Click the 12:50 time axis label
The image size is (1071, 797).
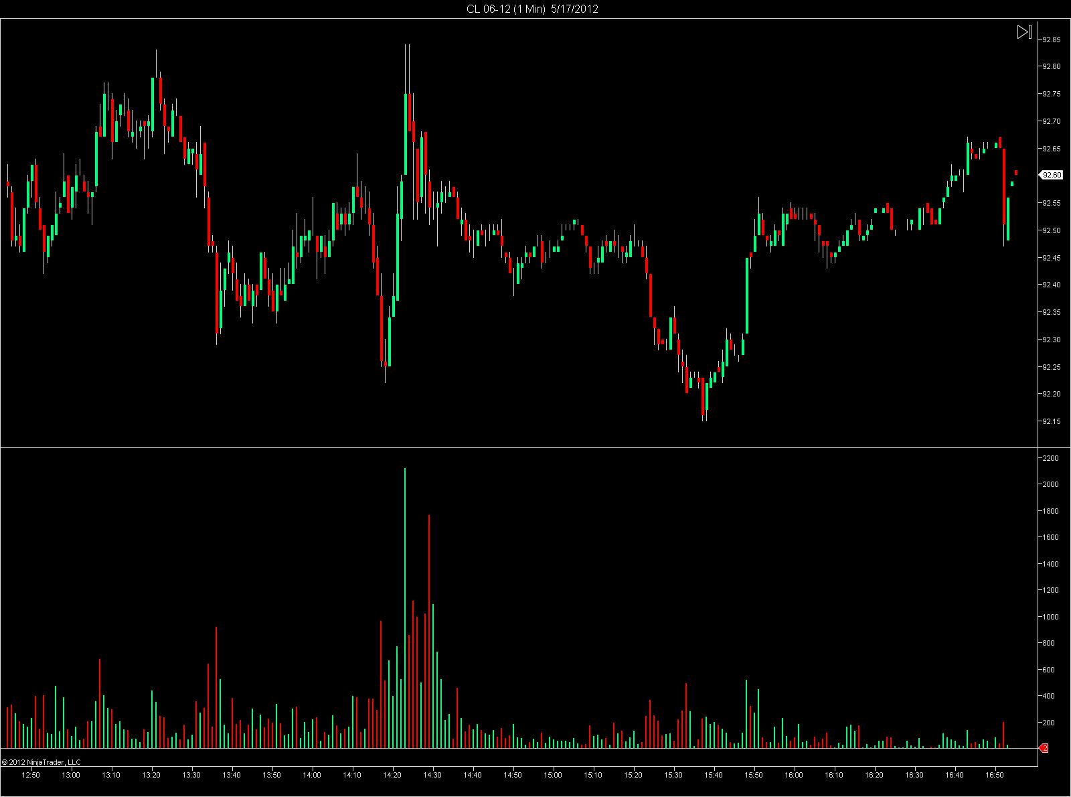[x=31, y=775]
